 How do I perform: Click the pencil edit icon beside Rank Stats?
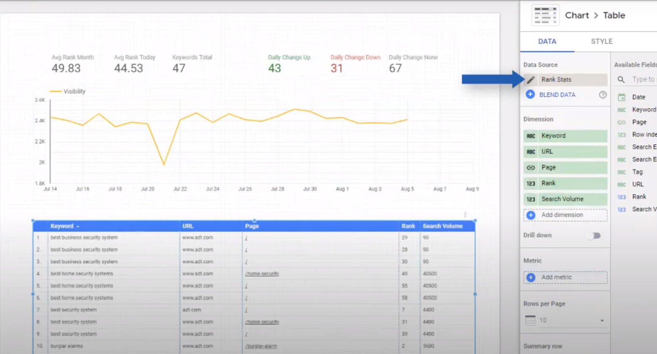531,80
